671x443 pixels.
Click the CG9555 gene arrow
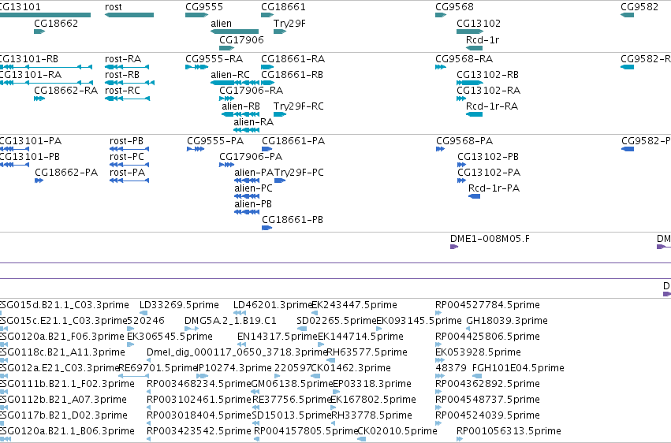(x=197, y=15)
